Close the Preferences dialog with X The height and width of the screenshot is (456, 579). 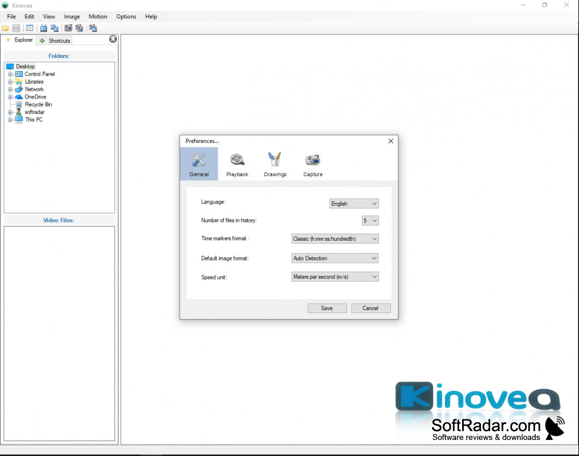tap(391, 141)
